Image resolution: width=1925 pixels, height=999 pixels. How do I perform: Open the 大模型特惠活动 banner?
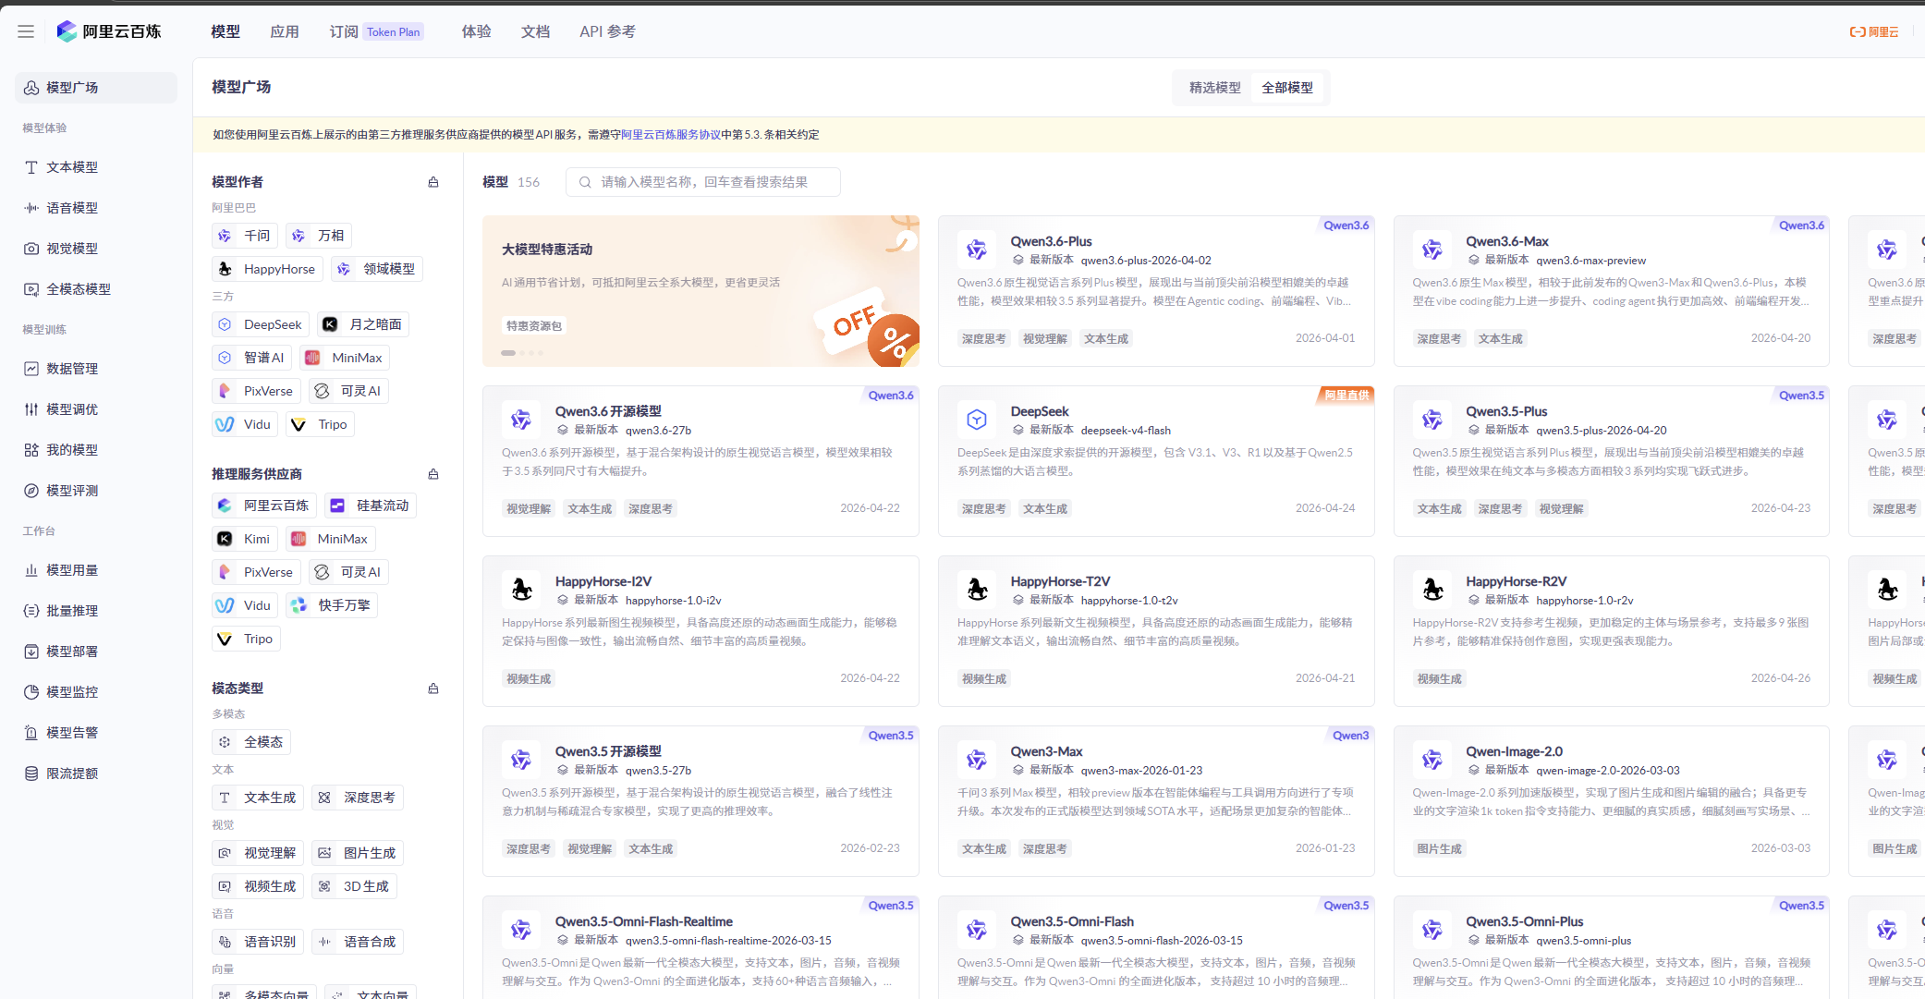coord(701,291)
